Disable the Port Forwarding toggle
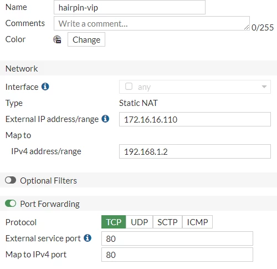The width and height of the screenshot is (277, 269). tap(11, 204)
